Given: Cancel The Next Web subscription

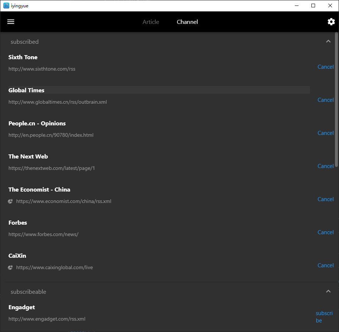Looking at the screenshot, I should 325,166.
